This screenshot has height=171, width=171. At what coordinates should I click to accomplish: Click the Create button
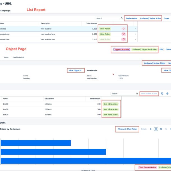[167, 18]
